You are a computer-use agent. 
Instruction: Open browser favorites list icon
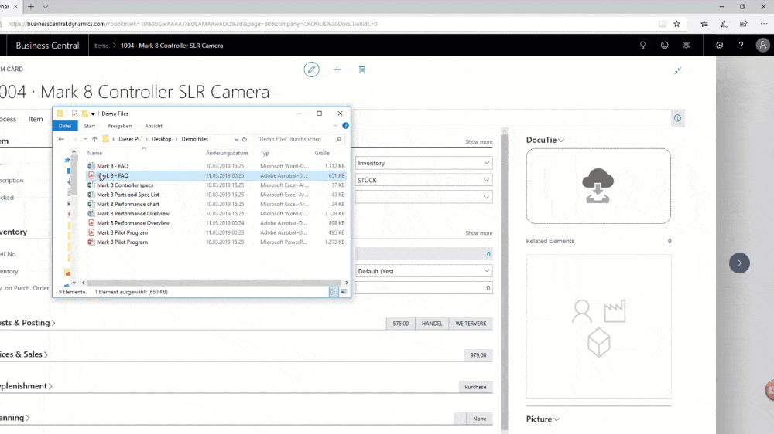pos(704,24)
